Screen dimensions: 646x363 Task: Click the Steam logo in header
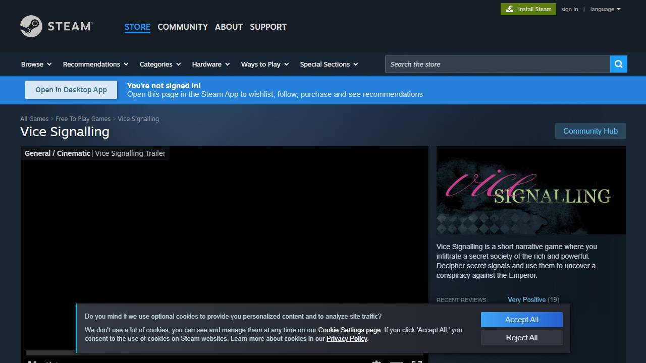click(x=57, y=26)
